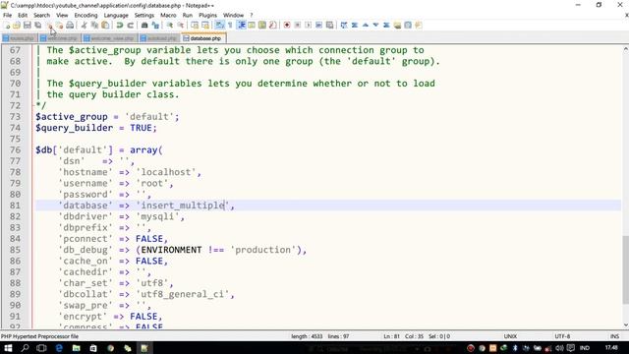
Task: Show the Document Map panel
Action: coord(262,26)
